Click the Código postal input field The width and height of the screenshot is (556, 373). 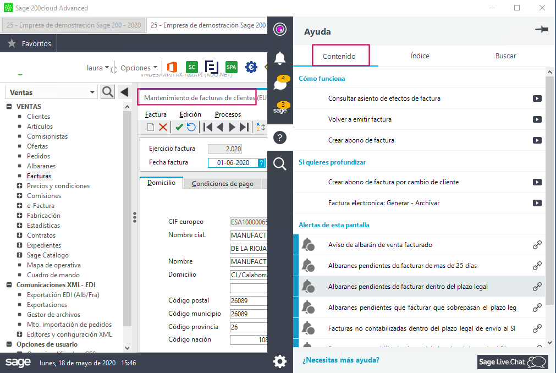tap(248, 301)
